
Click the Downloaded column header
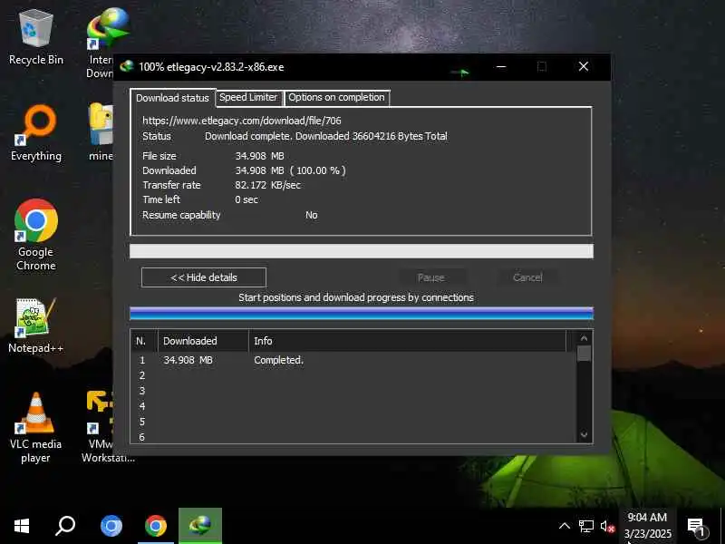(x=203, y=341)
